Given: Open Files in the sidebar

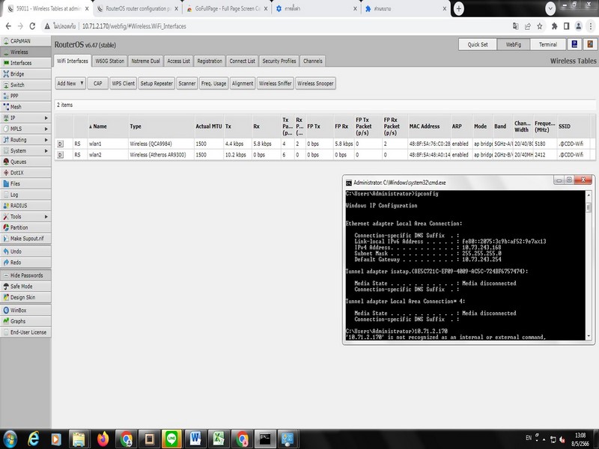Looking at the screenshot, I should point(25,183).
